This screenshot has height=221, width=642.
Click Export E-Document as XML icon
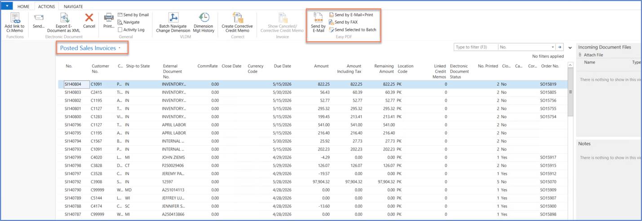pos(64,18)
